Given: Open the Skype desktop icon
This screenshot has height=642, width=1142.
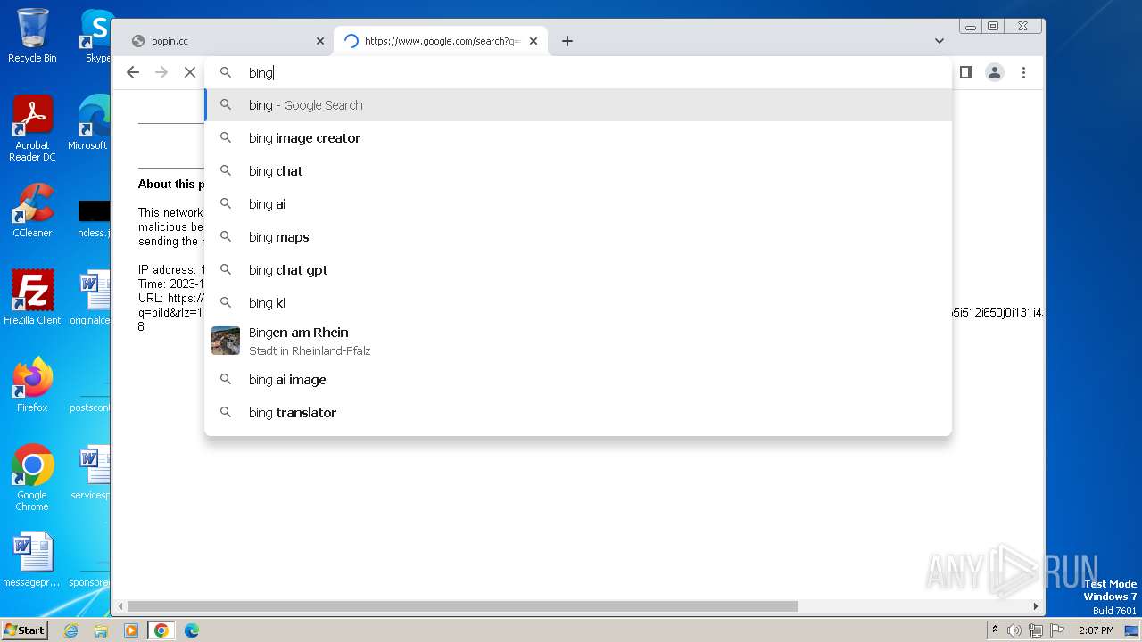Looking at the screenshot, I should (95, 36).
